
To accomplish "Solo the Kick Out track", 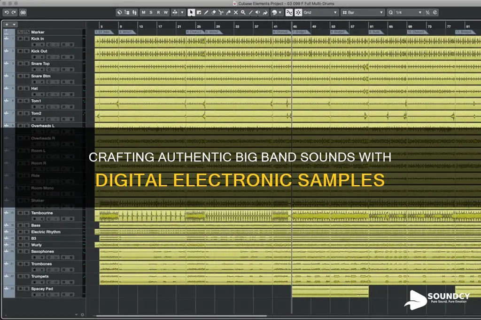I will pyautogui.click(x=26, y=51).
